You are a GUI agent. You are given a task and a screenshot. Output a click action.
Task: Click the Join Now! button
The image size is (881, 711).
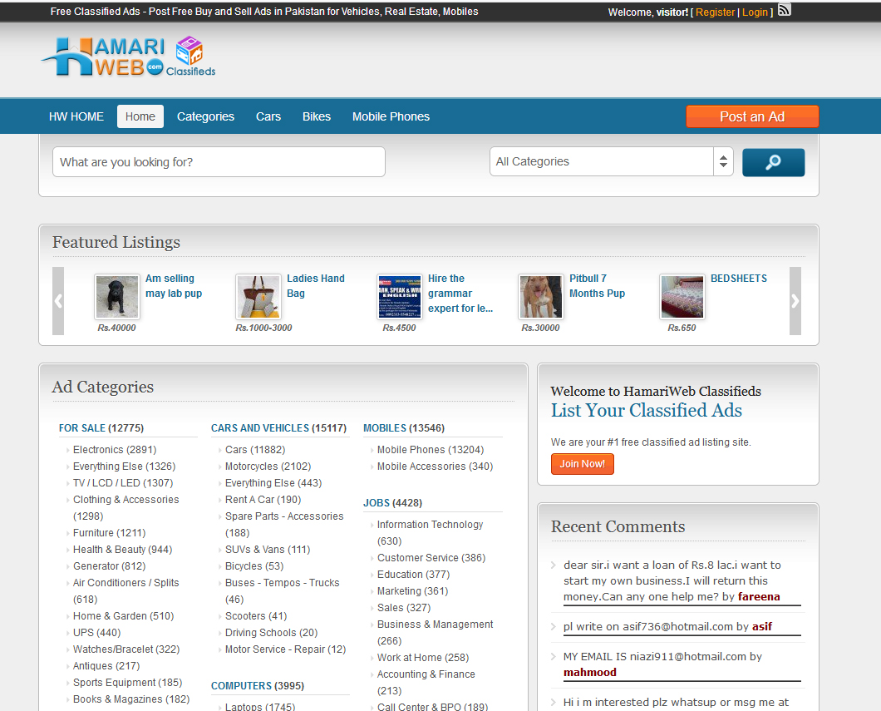582,464
